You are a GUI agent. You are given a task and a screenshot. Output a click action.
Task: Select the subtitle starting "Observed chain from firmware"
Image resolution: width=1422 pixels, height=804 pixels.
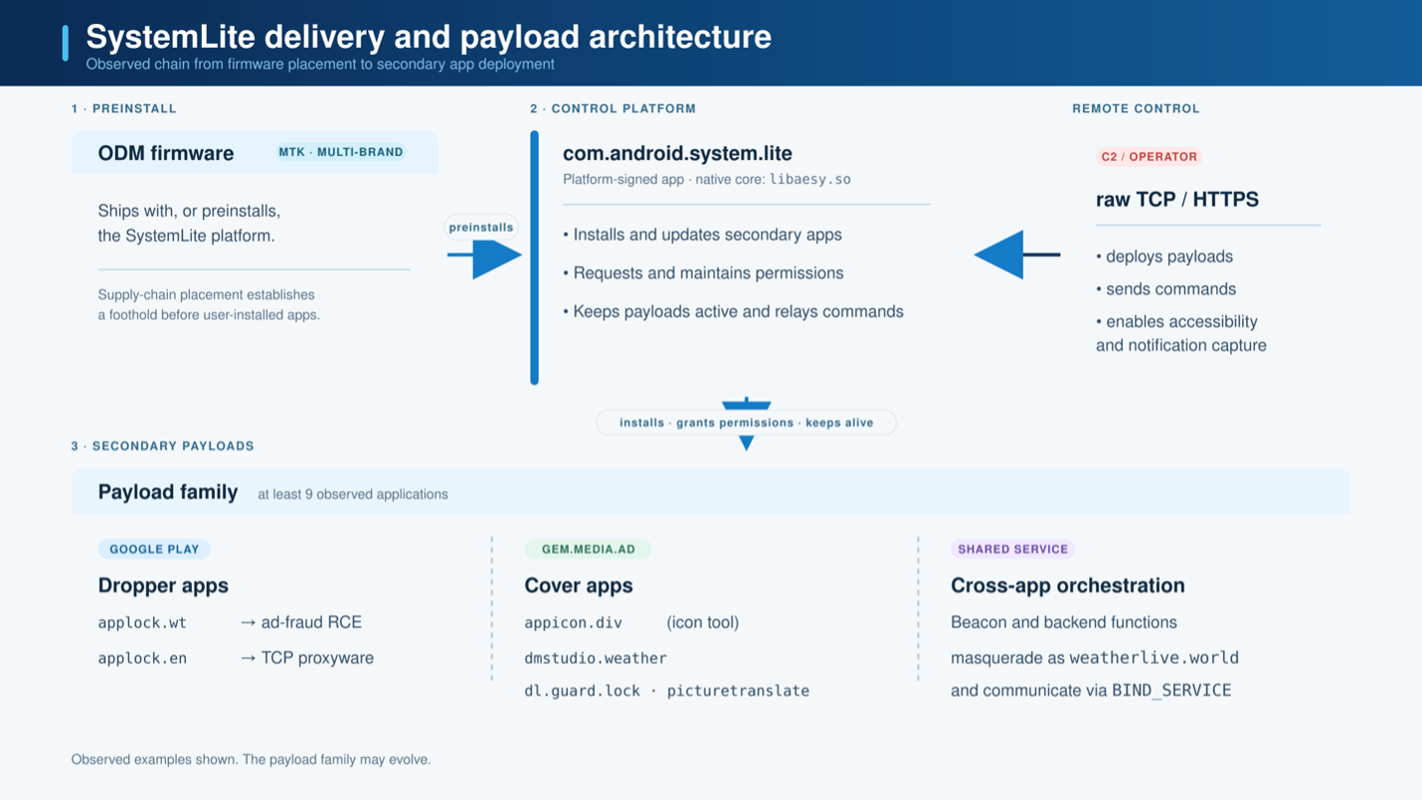coord(320,65)
